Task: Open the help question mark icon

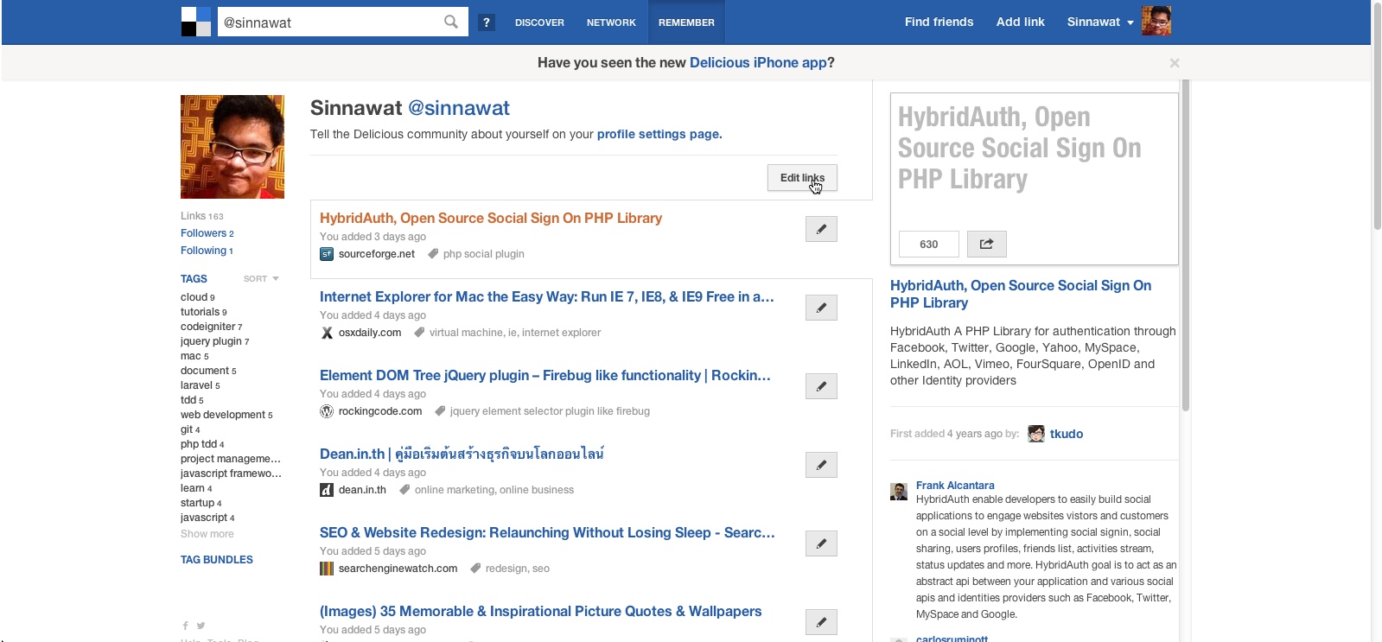Action: click(x=487, y=22)
